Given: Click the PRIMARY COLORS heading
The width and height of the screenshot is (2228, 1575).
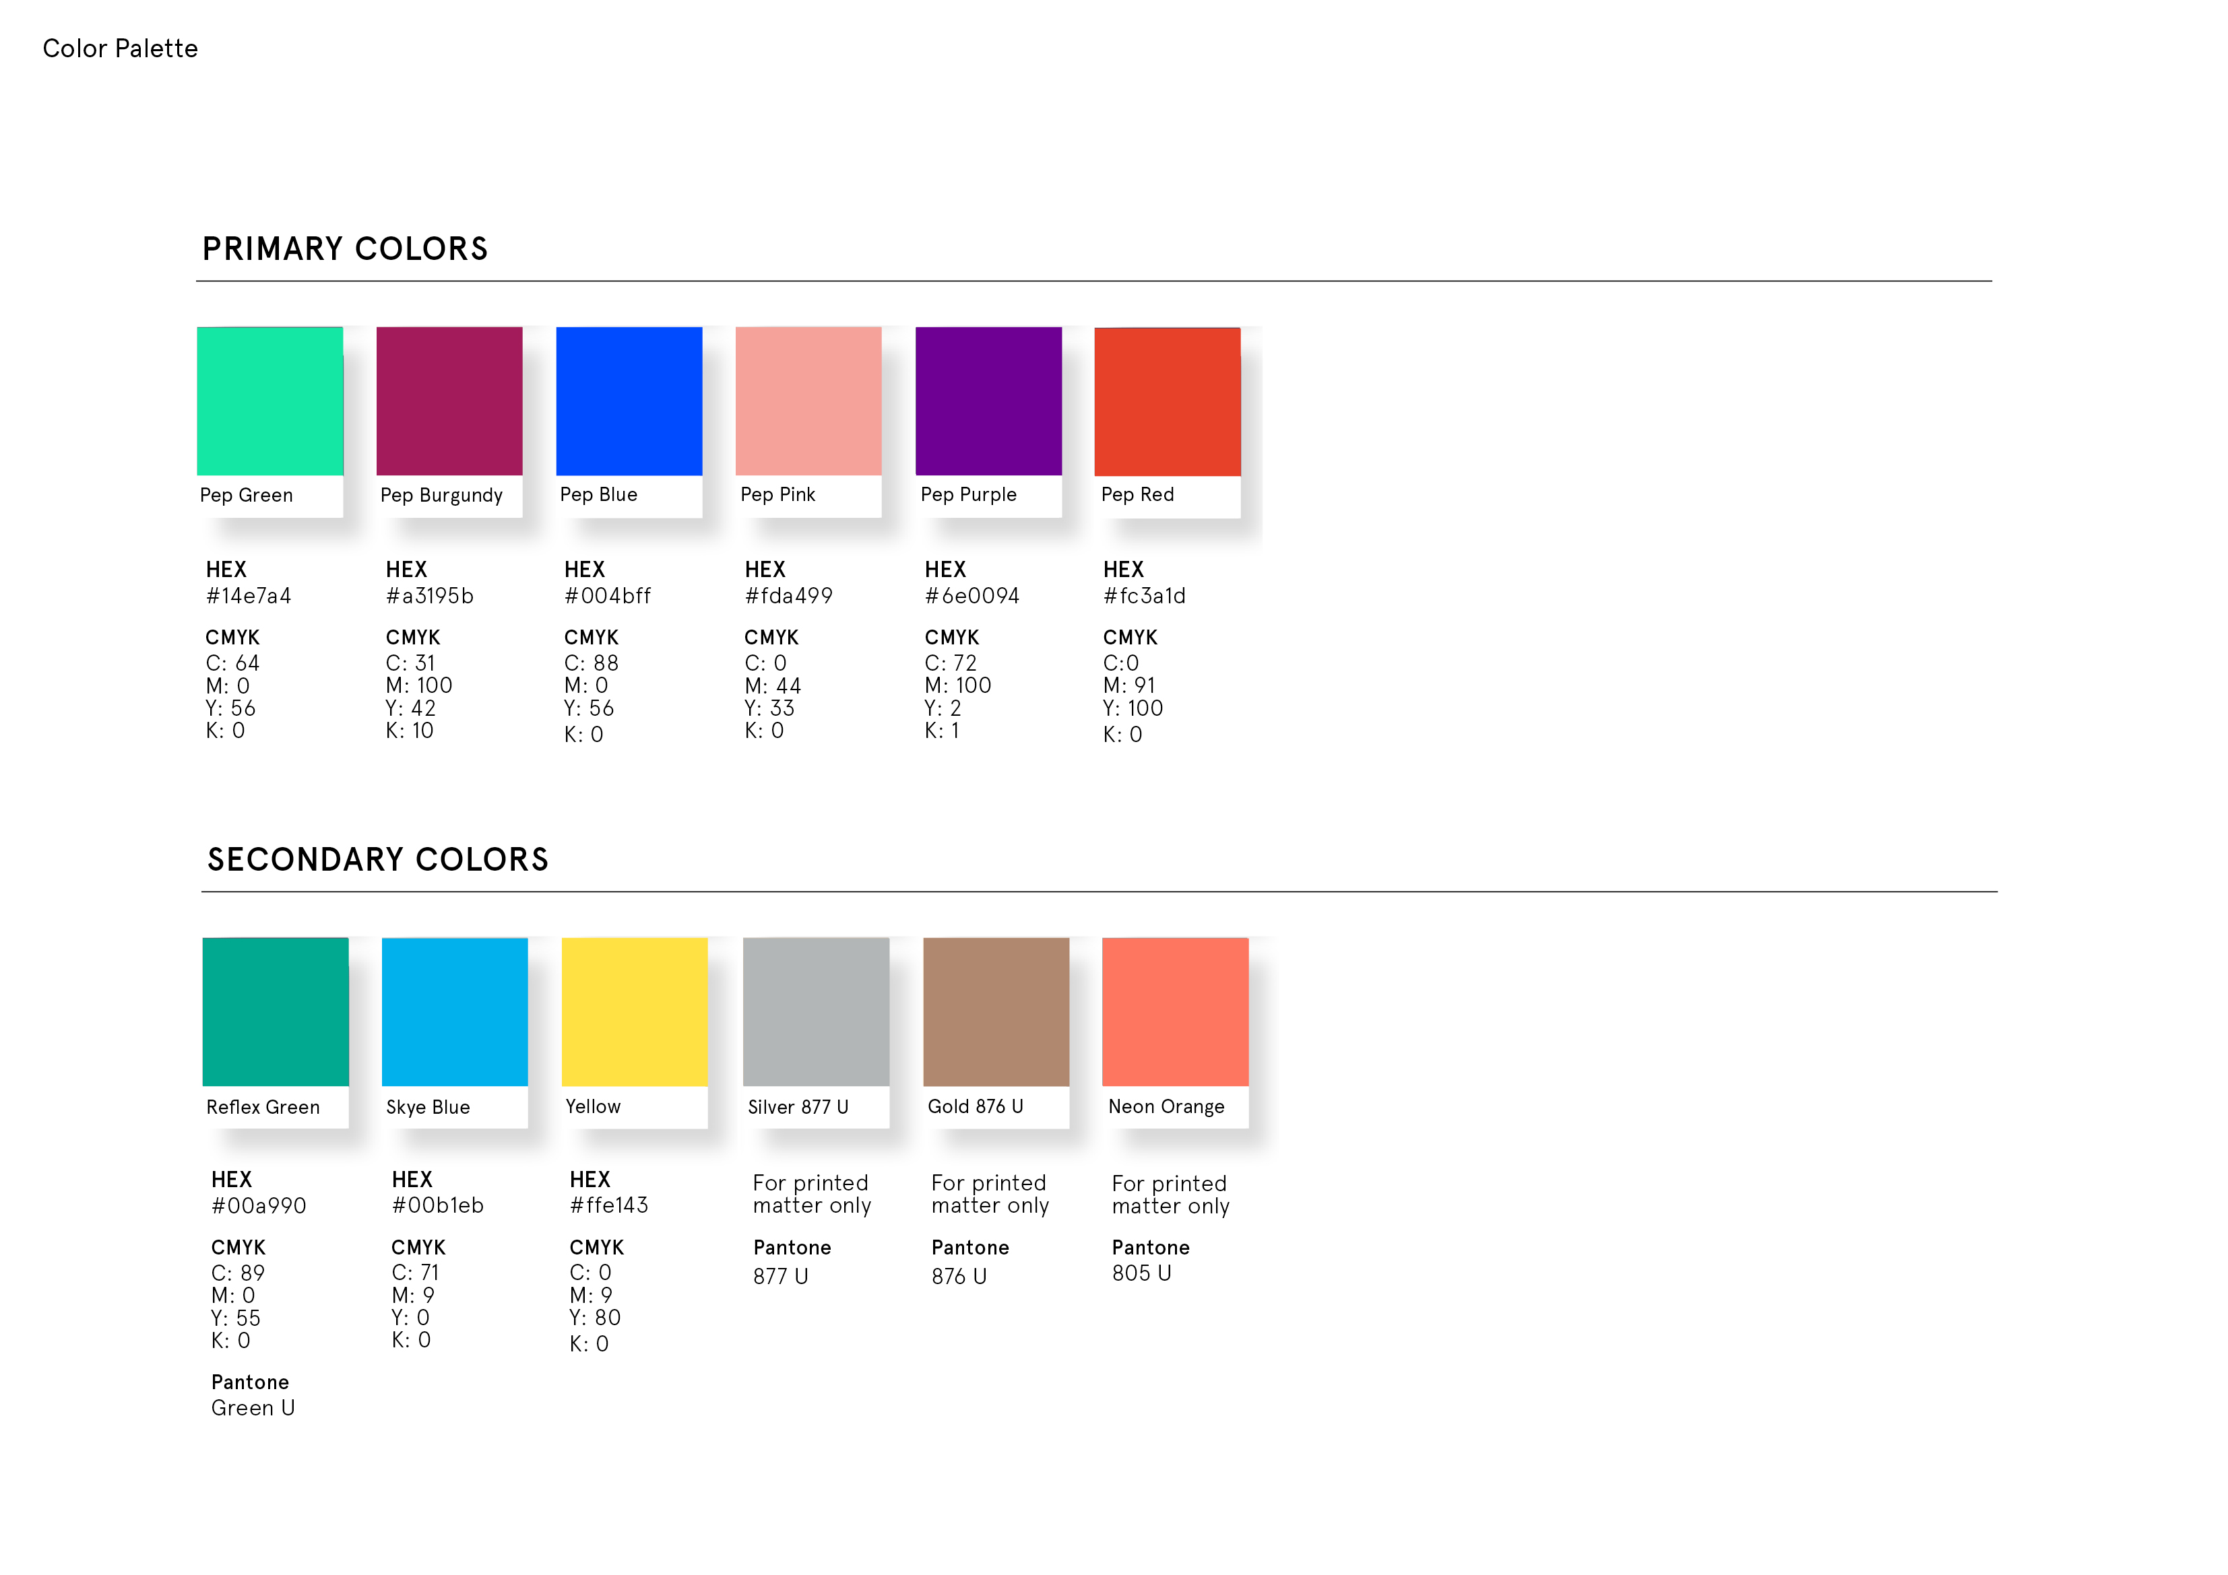Looking at the screenshot, I should click(x=344, y=249).
